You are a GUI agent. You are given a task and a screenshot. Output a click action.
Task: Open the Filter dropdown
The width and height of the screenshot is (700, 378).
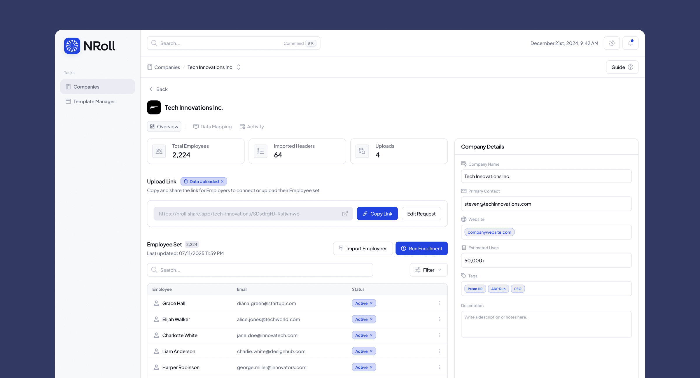click(x=428, y=270)
